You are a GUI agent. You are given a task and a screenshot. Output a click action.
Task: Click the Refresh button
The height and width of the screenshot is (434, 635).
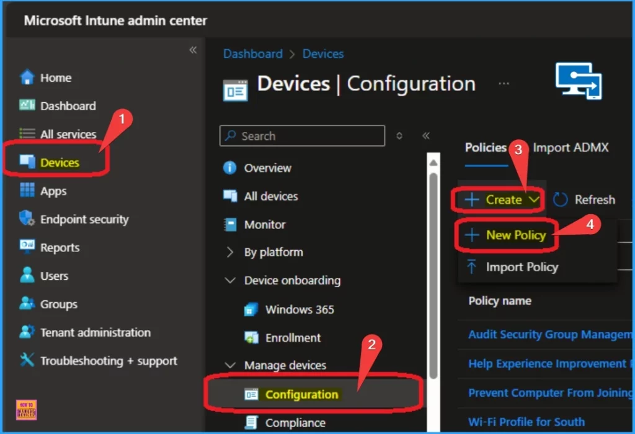pos(584,199)
